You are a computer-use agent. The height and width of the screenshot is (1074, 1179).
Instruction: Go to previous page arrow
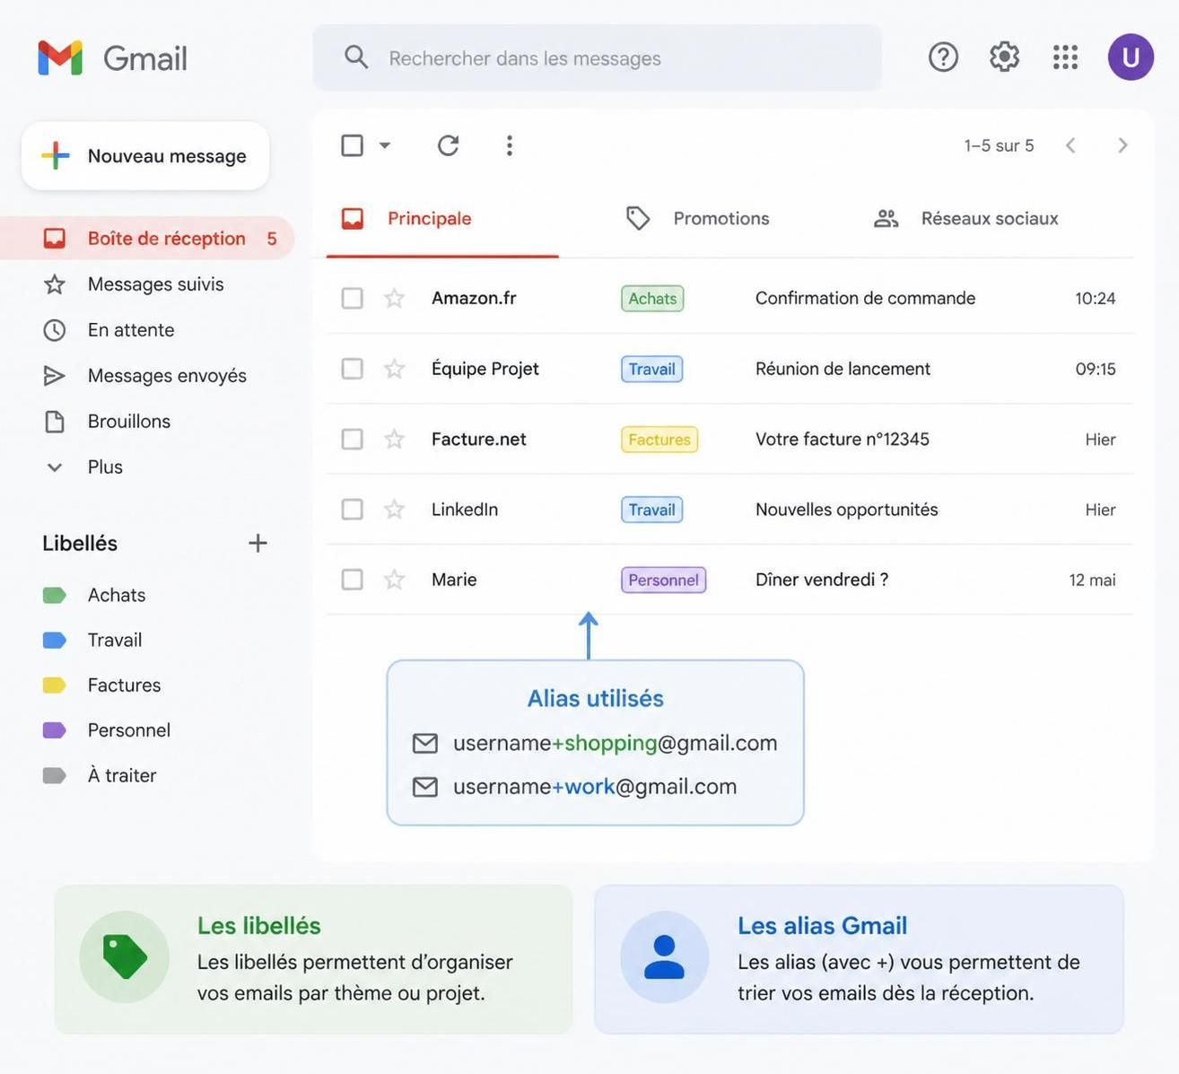point(1070,145)
